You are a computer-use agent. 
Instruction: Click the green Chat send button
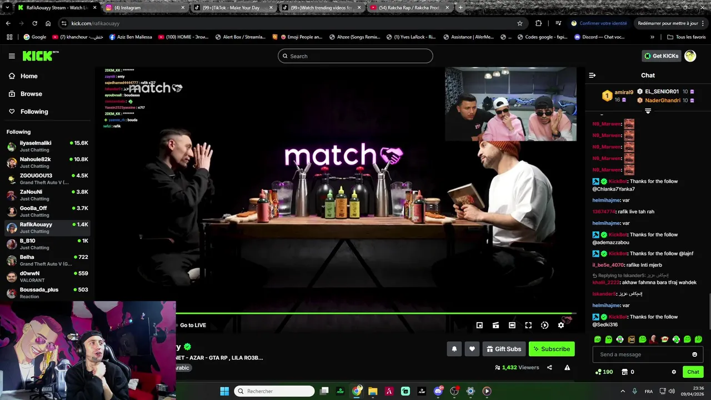tap(693, 372)
